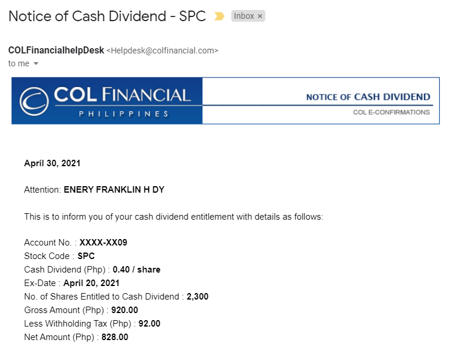462x353 pixels.
Task: Click the COL Financial Philippines logo
Action: (x=107, y=101)
